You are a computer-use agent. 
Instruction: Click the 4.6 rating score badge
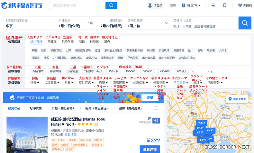tap(156, 121)
